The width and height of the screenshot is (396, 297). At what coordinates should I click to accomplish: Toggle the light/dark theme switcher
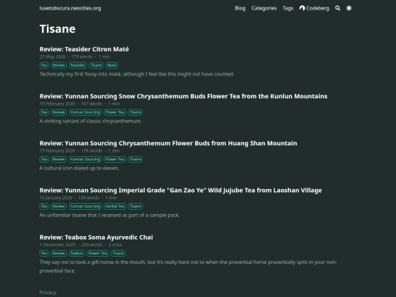pos(349,8)
